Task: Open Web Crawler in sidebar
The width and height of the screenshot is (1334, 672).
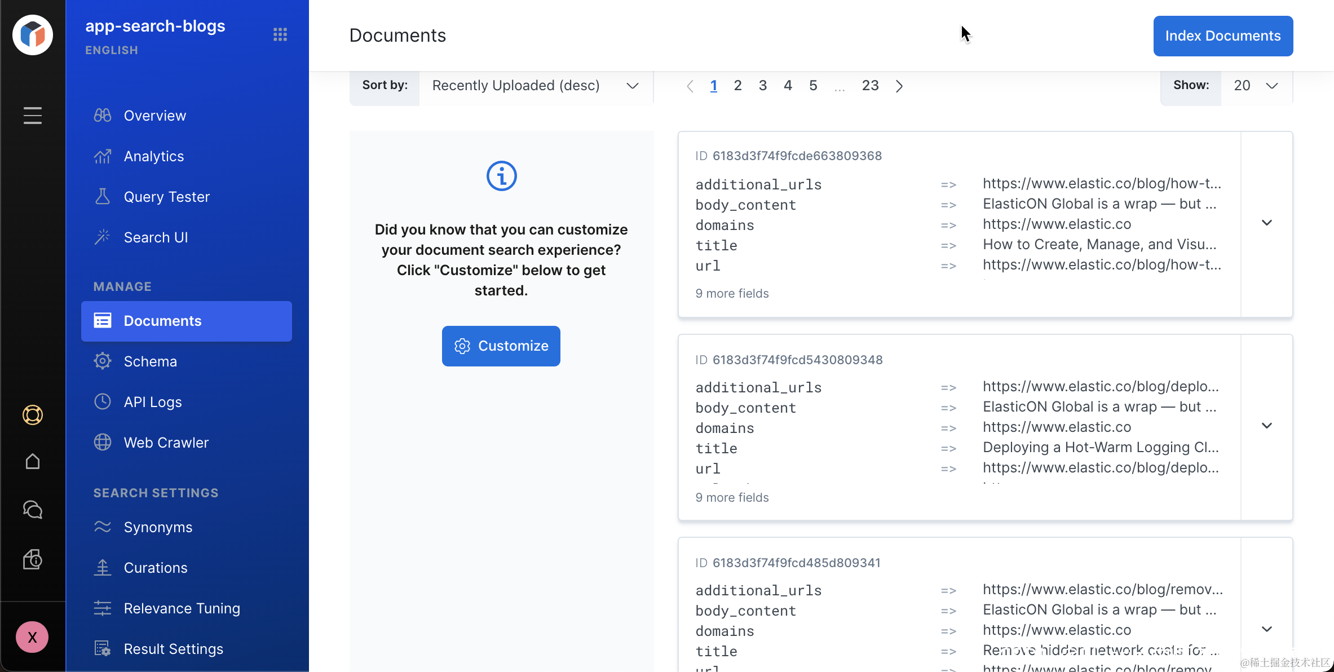Action: click(166, 443)
